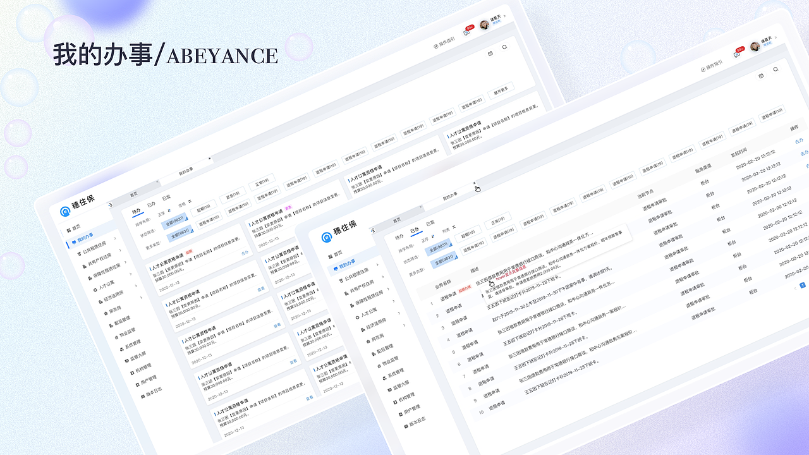
Task: Click previous page arrow in pagination
Action: click(796, 288)
